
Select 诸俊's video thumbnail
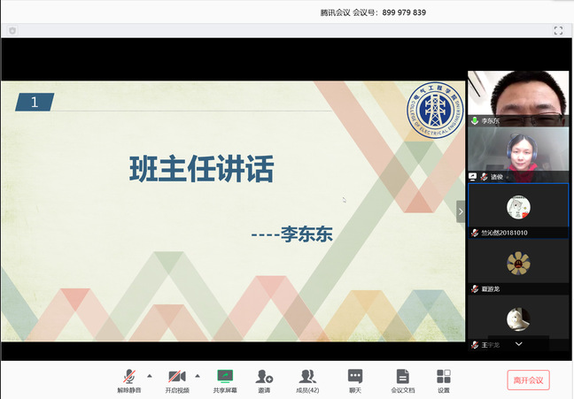pyautogui.click(x=518, y=152)
